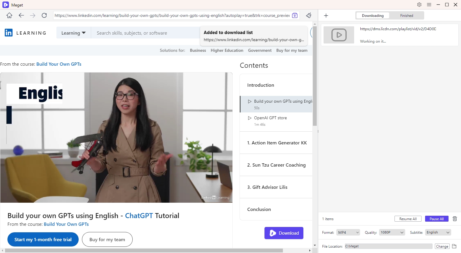Open the hamburger menu in title bar
This screenshot has height=253, width=461.
pos(429,5)
